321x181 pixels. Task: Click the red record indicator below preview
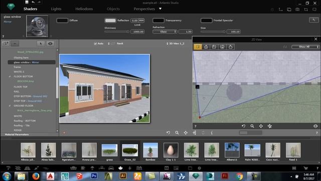pyautogui.click(x=64, y=133)
